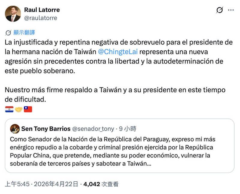Click the 4,042 次查看 view count
This screenshot has width=240, height=194.
(x=100, y=184)
